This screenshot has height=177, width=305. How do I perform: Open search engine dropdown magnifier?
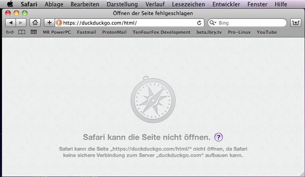(x=213, y=23)
